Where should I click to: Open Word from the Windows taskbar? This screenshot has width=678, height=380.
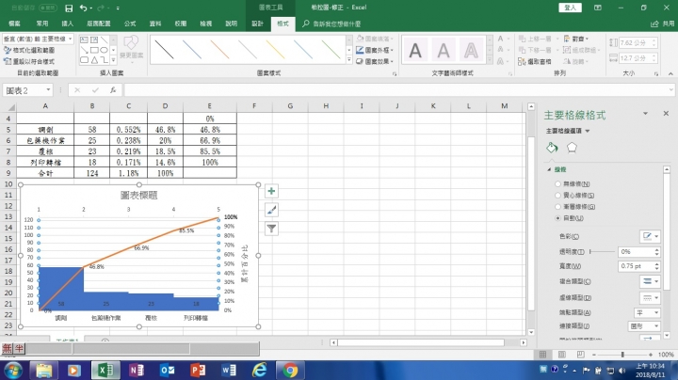point(229,370)
